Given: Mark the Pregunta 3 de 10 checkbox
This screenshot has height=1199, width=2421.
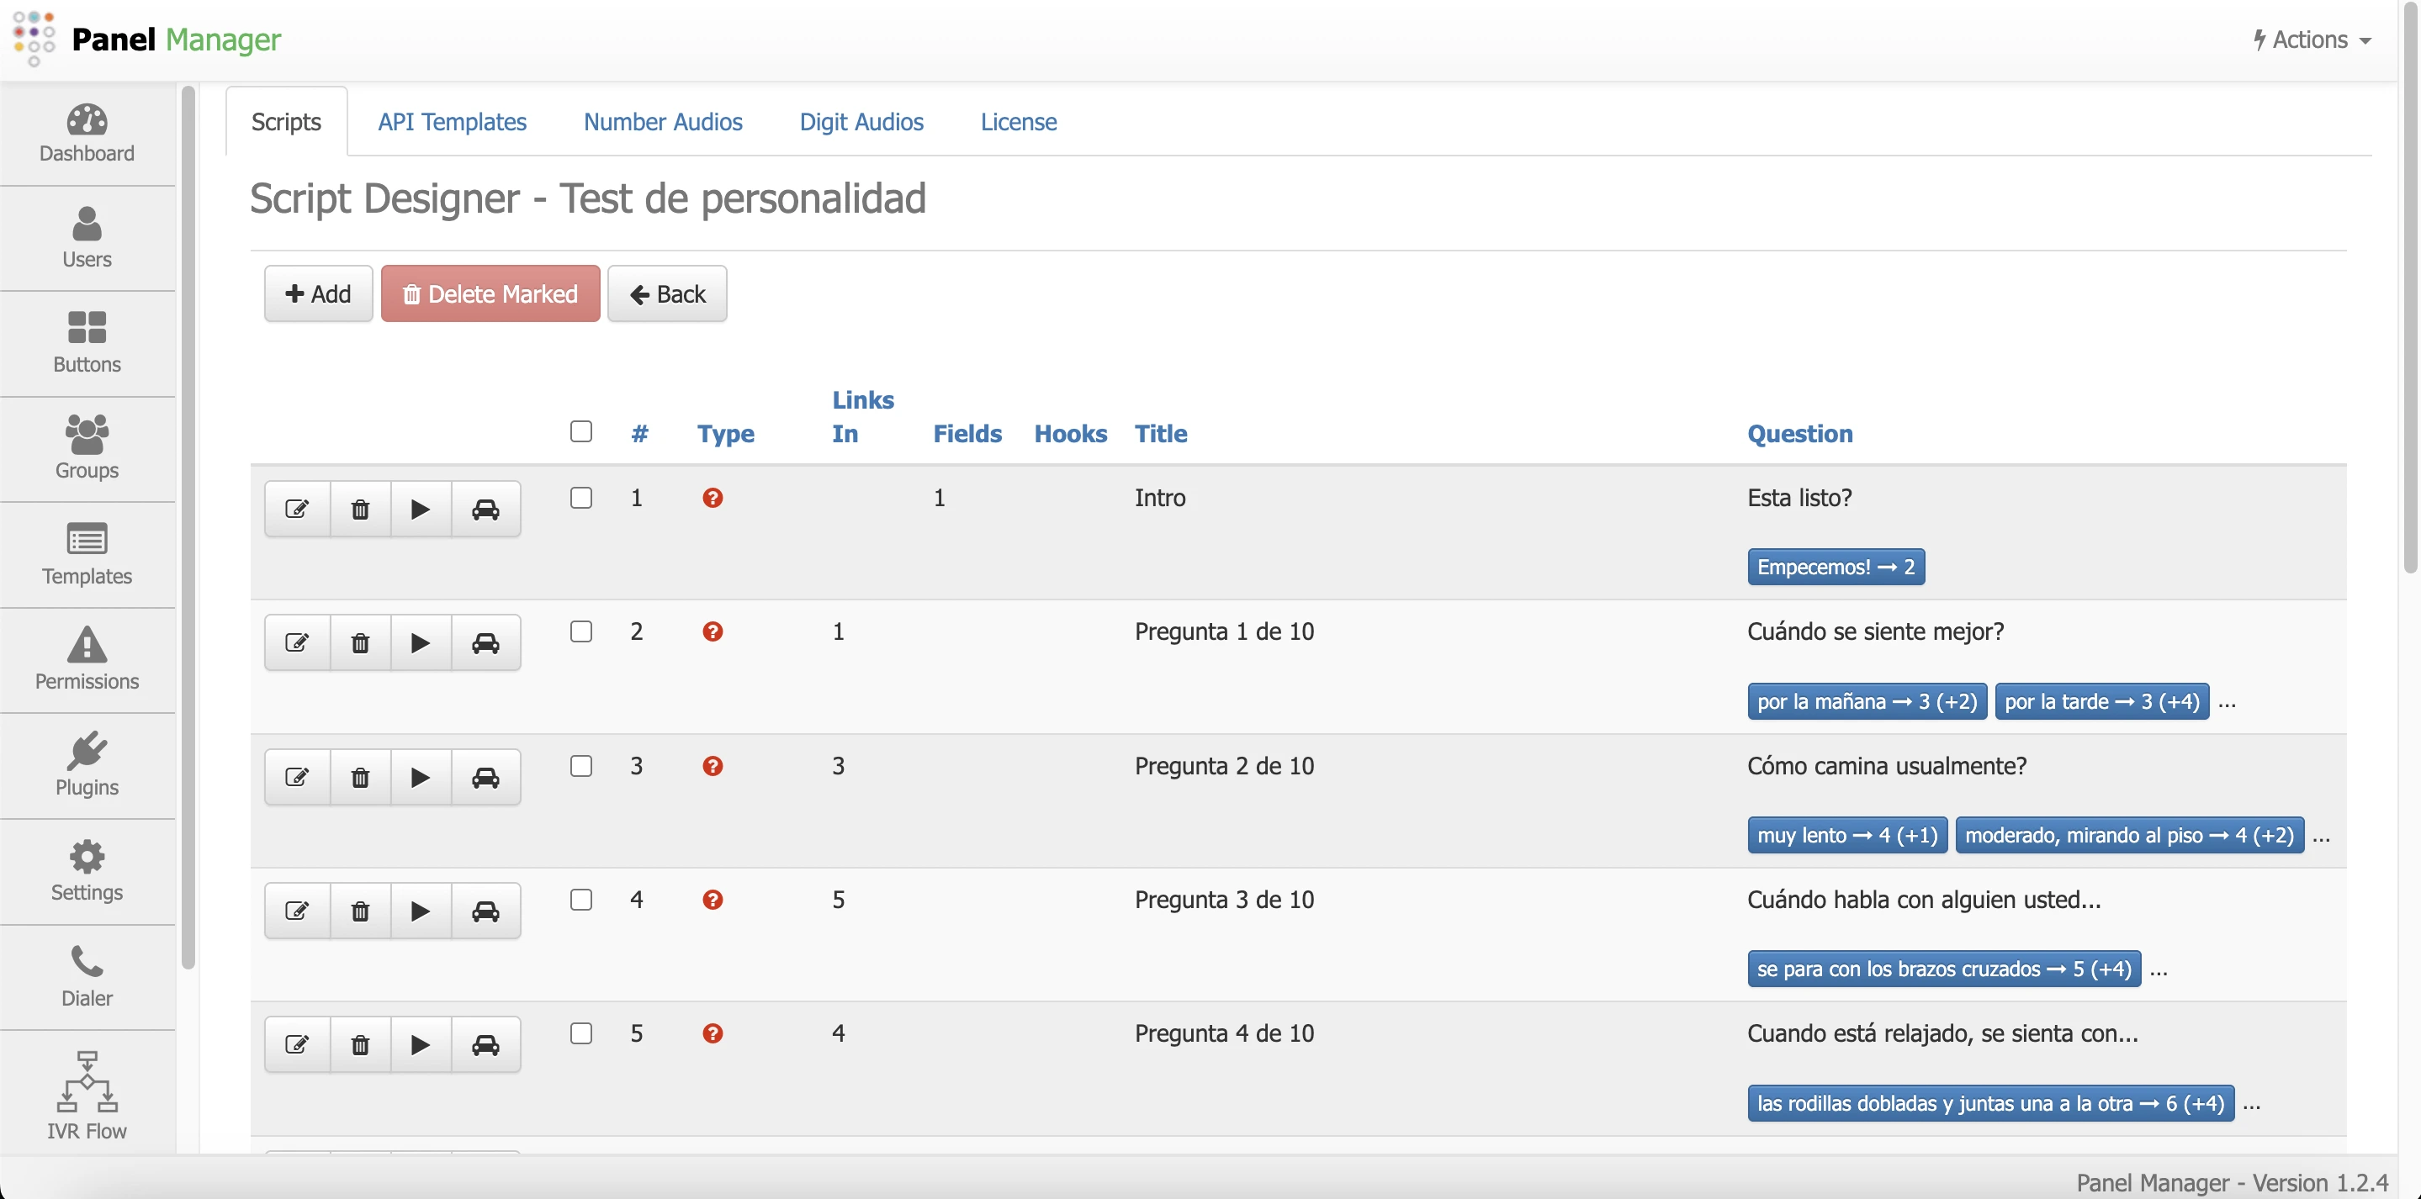Looking at the screenshot, I should click(580, 900).
